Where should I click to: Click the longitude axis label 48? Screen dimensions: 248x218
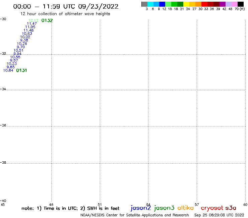(51, 205)
